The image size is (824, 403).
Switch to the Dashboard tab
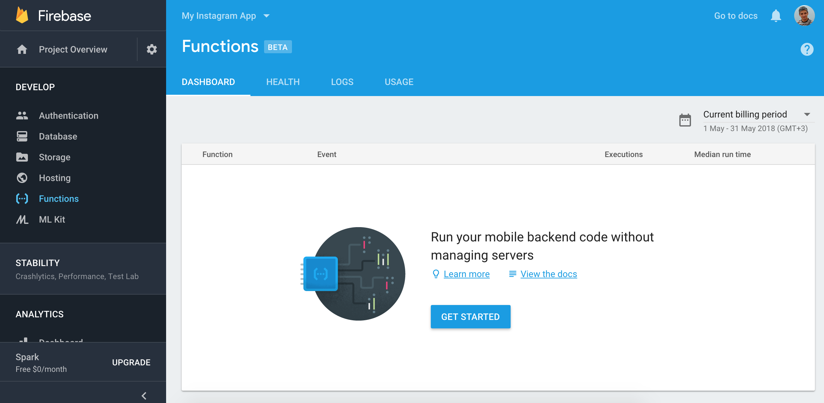tap(208, 82)
